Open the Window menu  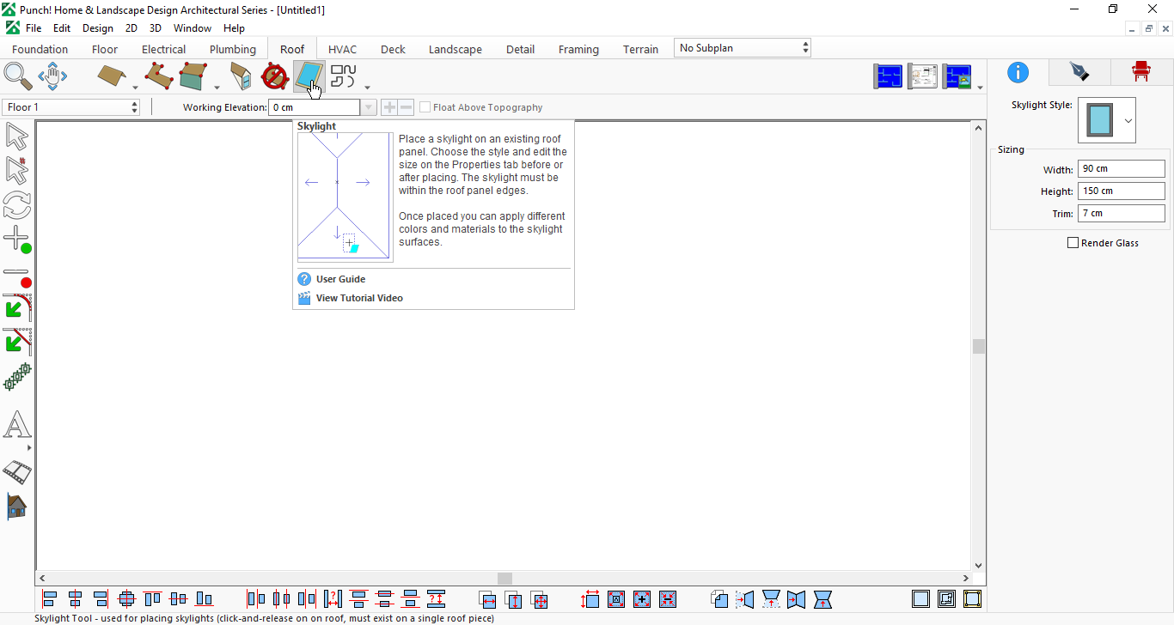[193, 28]
